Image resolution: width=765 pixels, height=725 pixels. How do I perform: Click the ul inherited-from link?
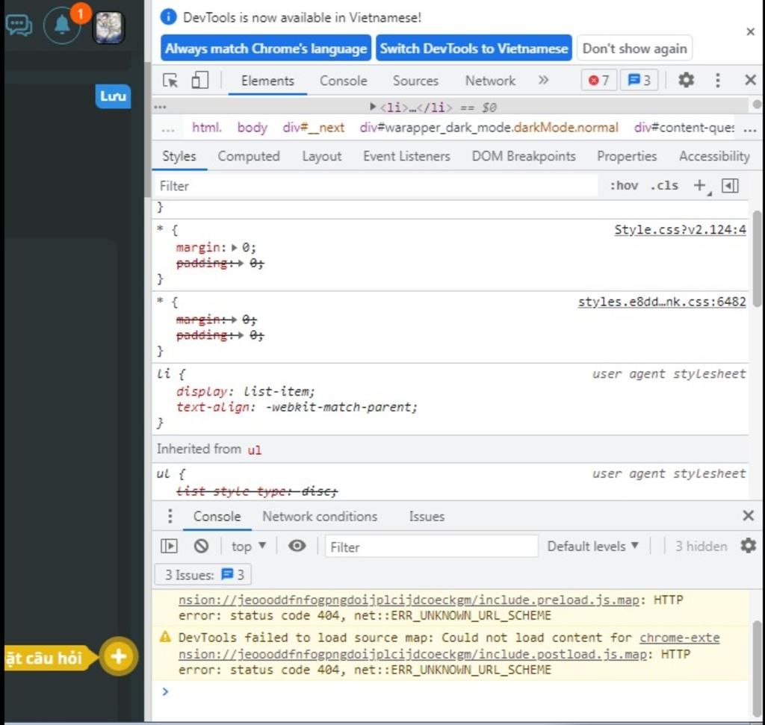tap(254, 449)
